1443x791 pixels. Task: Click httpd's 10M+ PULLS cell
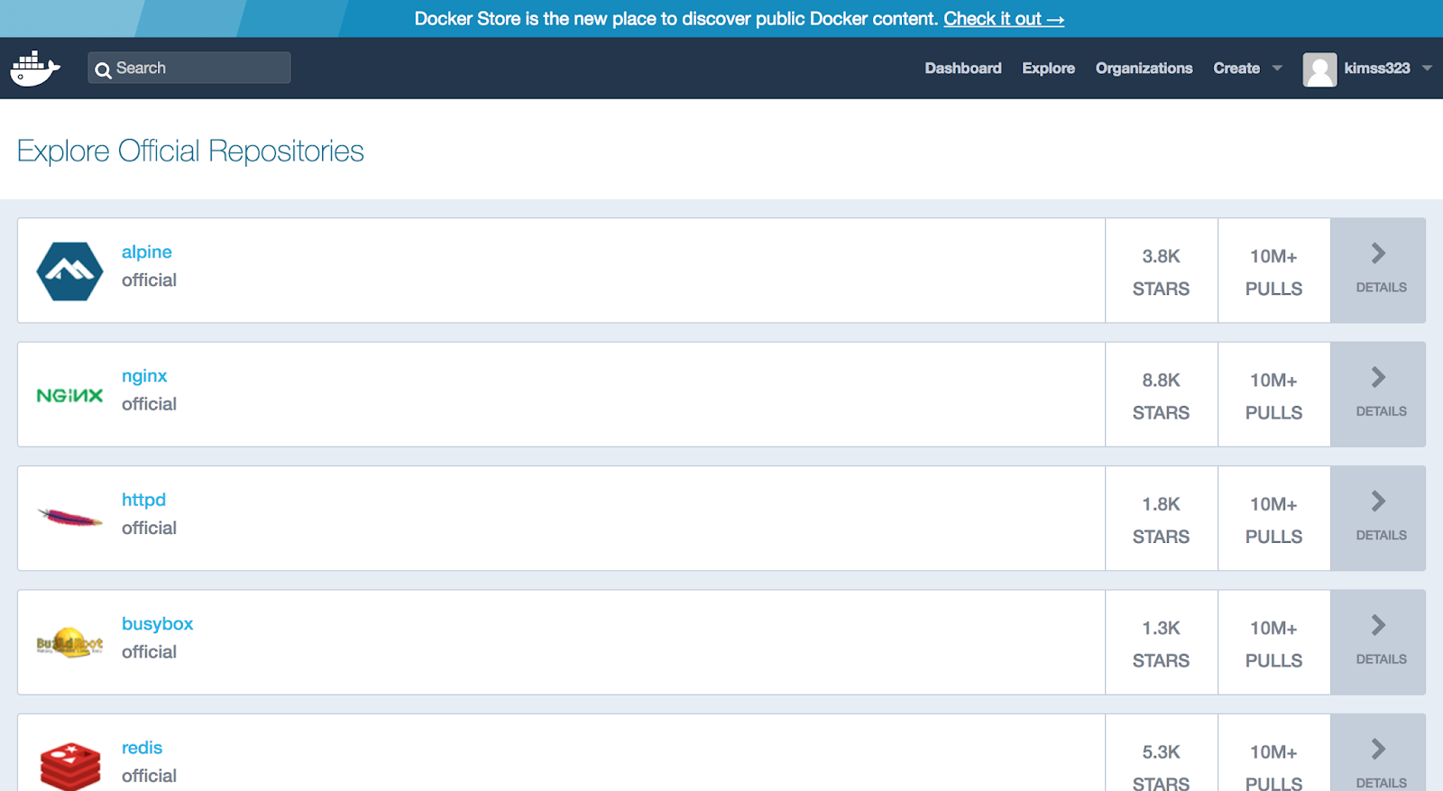point(1274,519)
